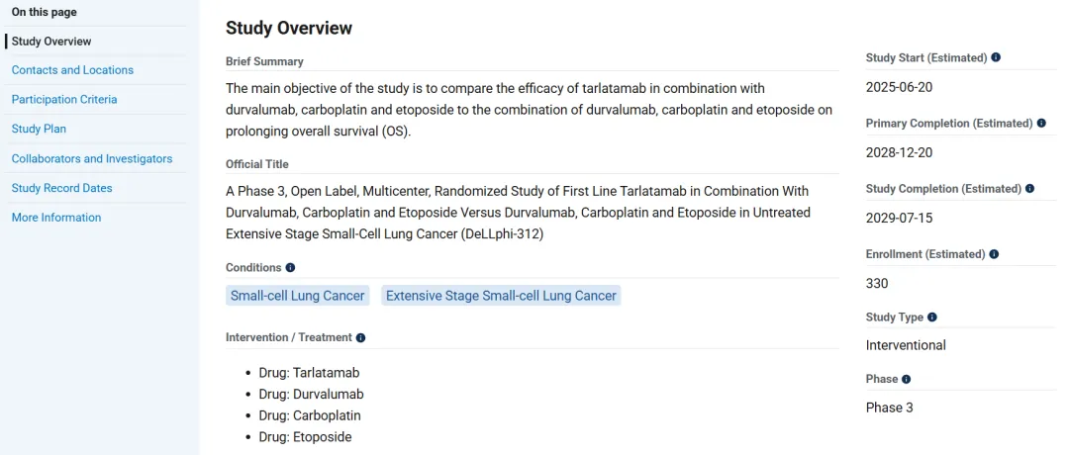This screenshot has height=455, width=1069.
Task: Click info icon beside Conditions heading
Action: coord(290,268)
